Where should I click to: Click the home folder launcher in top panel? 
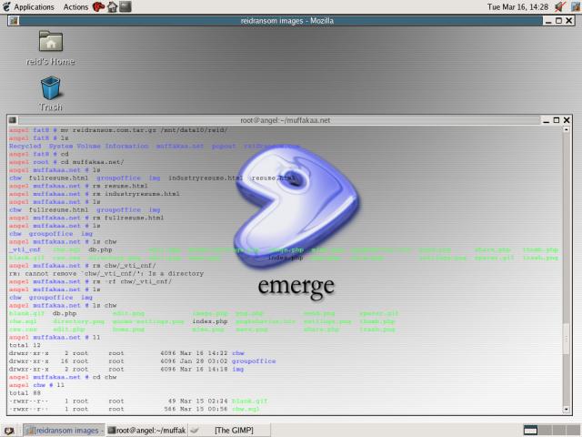(x=112, y=6)
